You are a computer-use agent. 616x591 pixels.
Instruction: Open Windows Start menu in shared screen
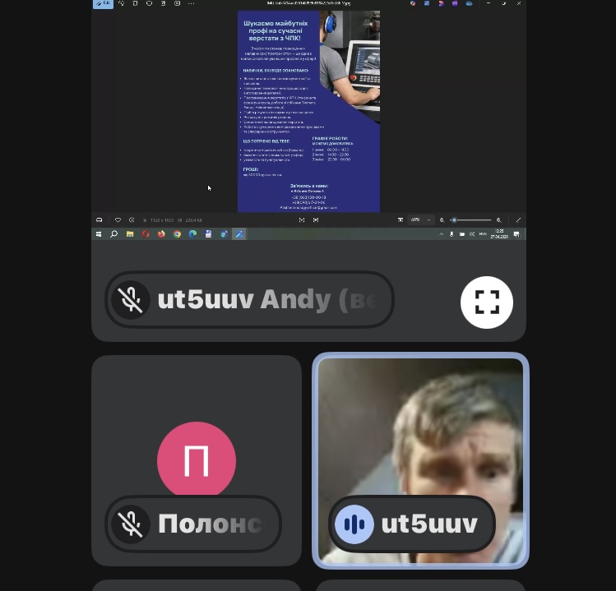[x=99, y=234]
